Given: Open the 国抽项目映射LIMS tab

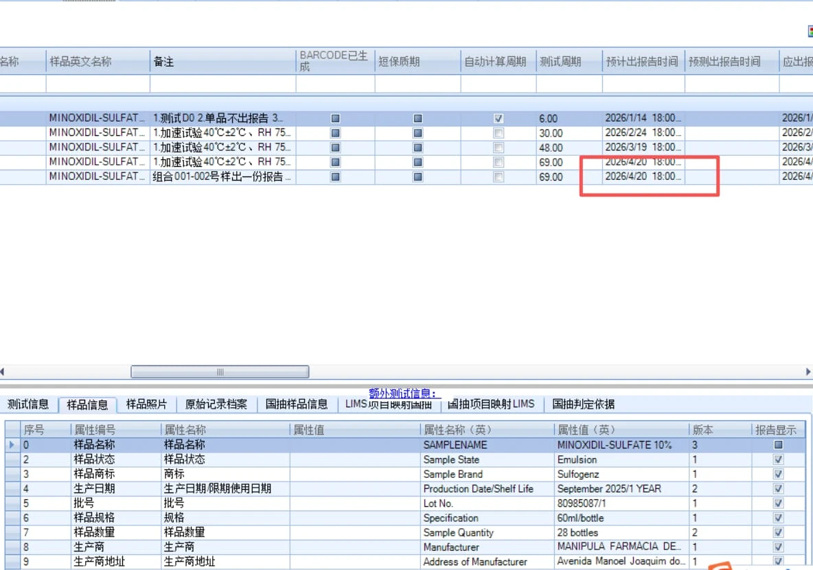Looking at the screenshot, I should click(490, 404).
